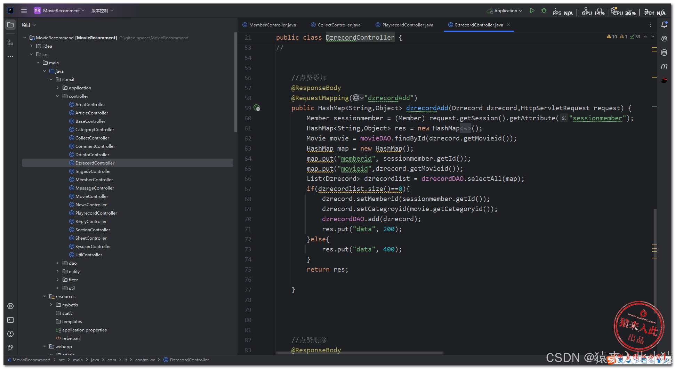Open editor tabs options menu
Viewport: 675px width, 369px height.
650,25
